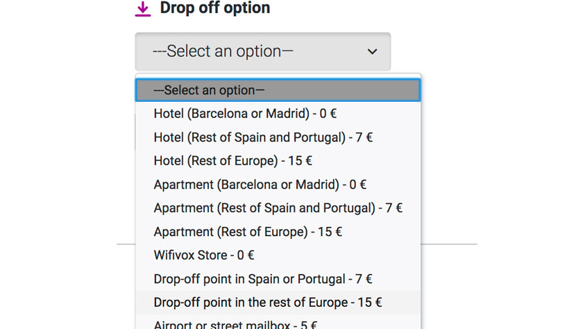Image resolution: width=576 pixels, height=329 pixels.
Task: Select Drop-off point in Spain or Portugal
Action: click(278, 279)
